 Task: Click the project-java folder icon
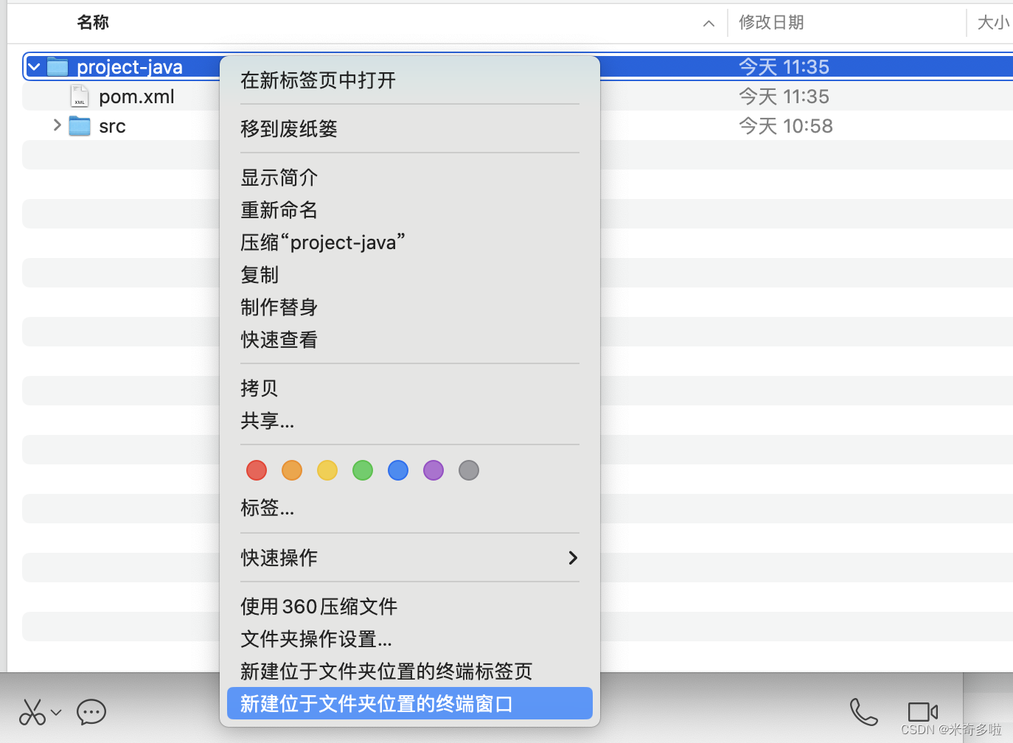58,67
